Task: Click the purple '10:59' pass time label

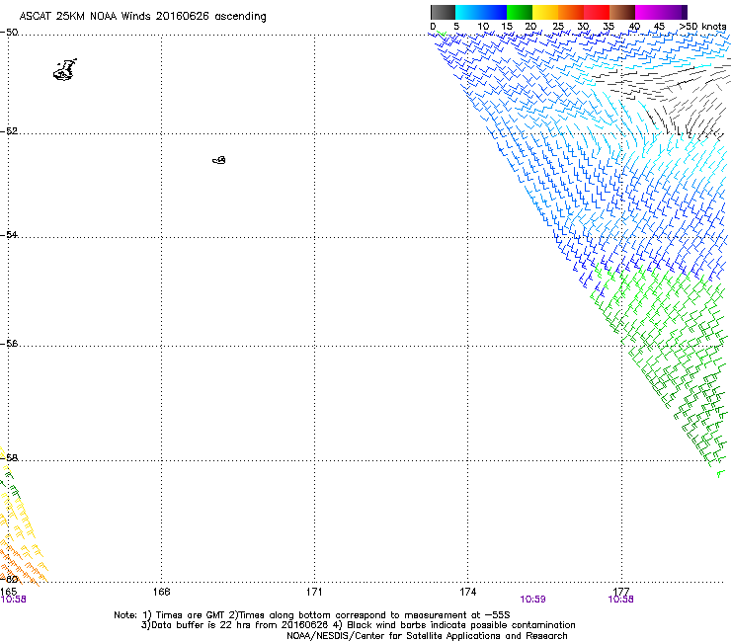Action: [x=532, y=600]
